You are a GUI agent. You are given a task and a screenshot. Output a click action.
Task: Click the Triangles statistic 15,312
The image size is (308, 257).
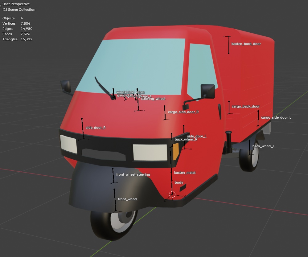(x=26, y=39)
